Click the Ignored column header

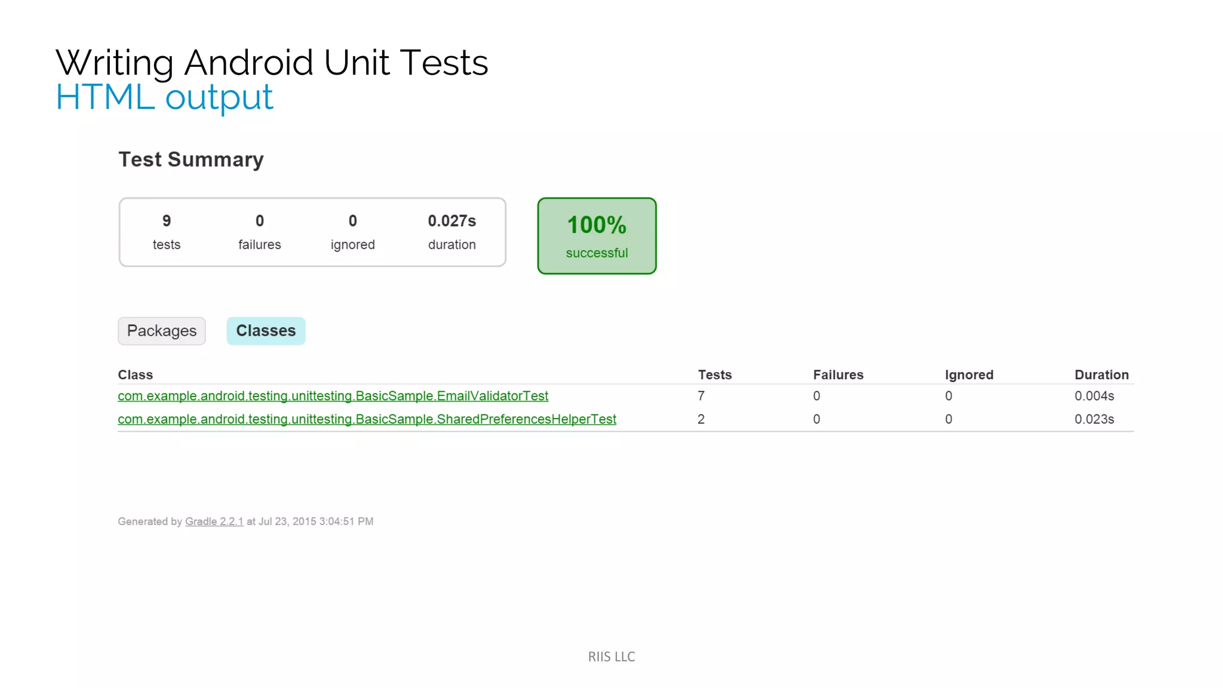[x=969, y=375]
